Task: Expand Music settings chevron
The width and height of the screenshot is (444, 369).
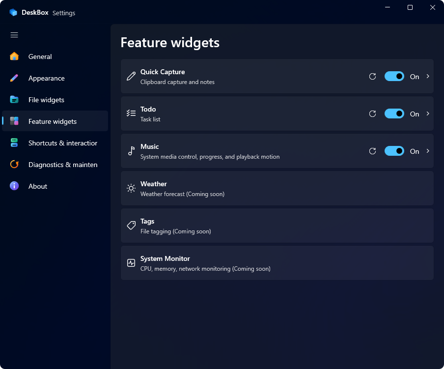Action: pyautogui.click(x=428, y=151)
